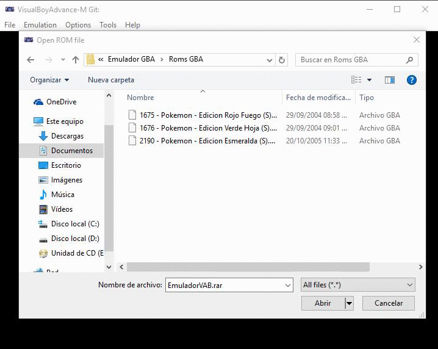Click the 20/10/2005 11:33 date cell
This screenshot has width=438, height=349.
pos(317,141)
